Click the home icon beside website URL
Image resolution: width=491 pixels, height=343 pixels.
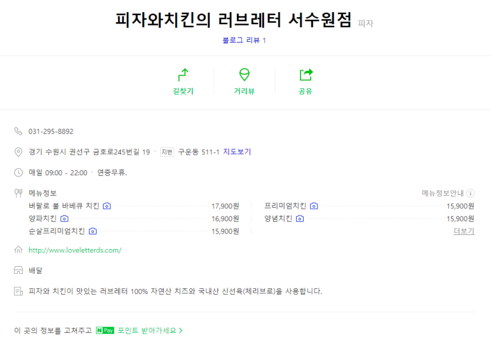18,250
